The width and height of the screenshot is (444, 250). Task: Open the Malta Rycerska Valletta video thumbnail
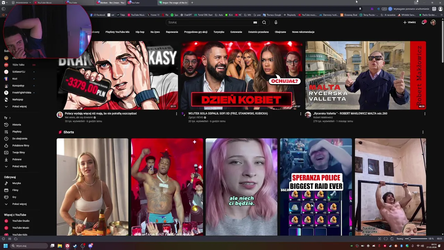[x=366, y=75]
